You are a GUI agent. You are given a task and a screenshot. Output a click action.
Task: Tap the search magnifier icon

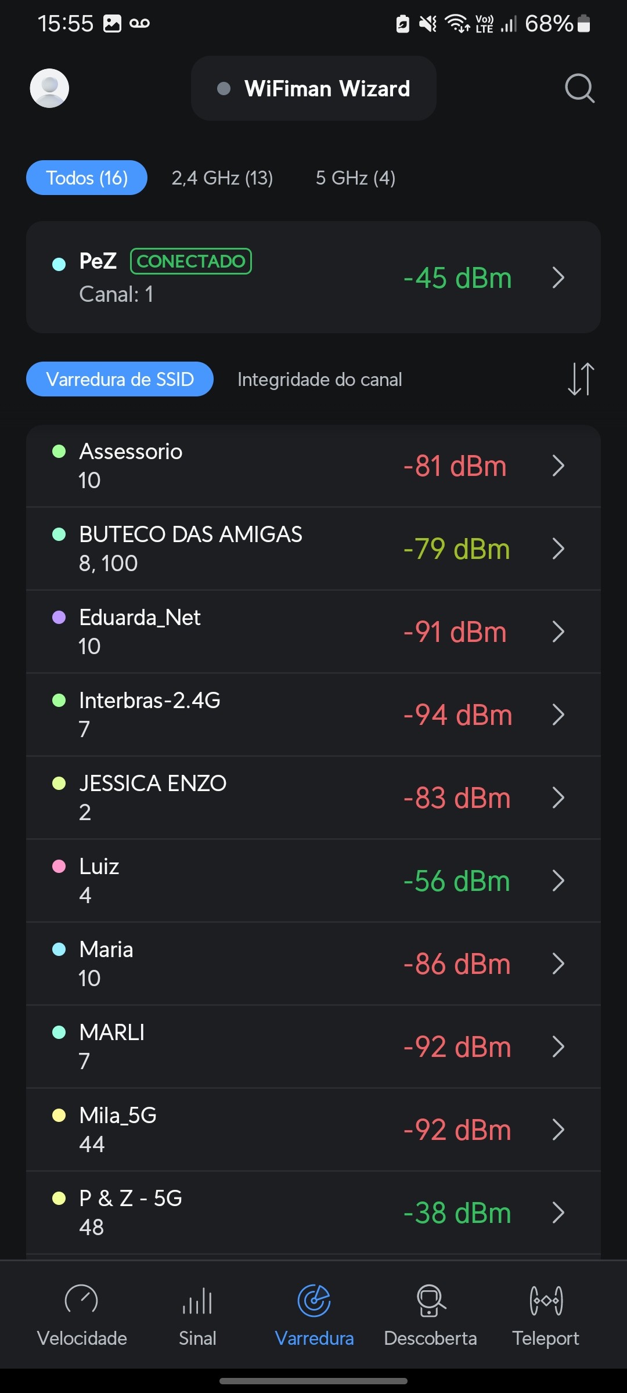[579, 88]
